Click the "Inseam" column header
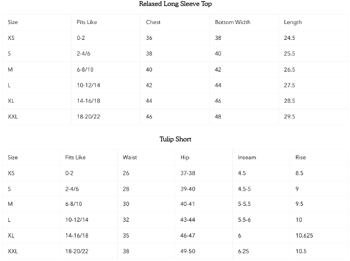Image resolution: width=350 pixels, height=261 pixels. (x=247, y=157)
